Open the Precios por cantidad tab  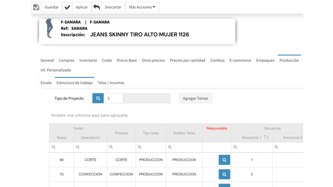[187, 60]
